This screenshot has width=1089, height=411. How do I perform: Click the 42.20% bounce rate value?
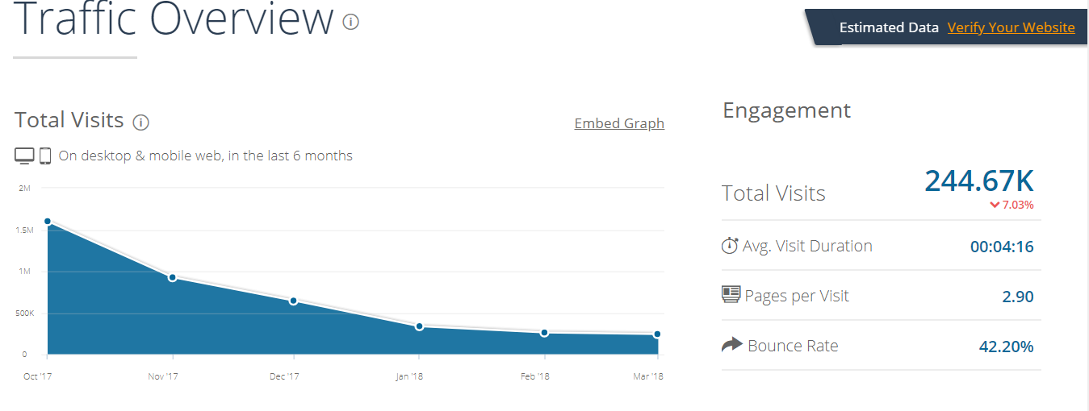[1006, 347]
